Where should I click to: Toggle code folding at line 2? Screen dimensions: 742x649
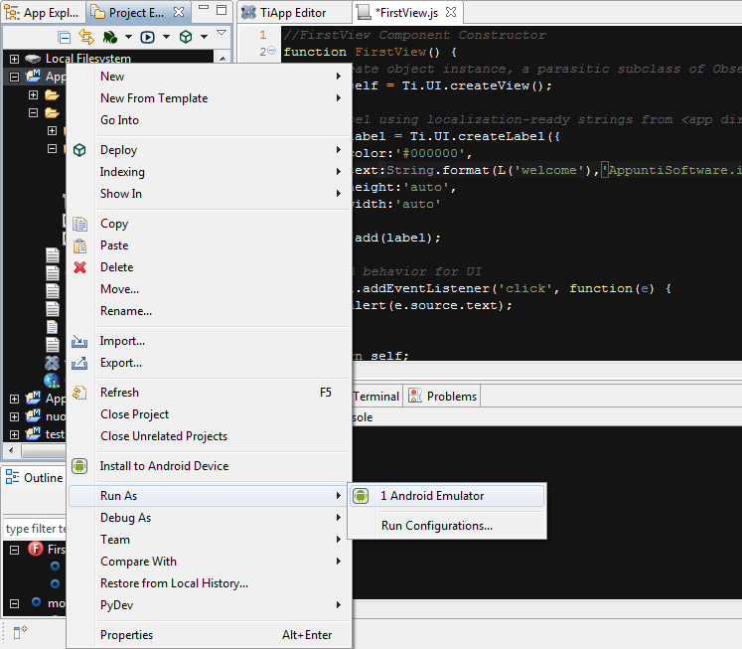point(271,50)
